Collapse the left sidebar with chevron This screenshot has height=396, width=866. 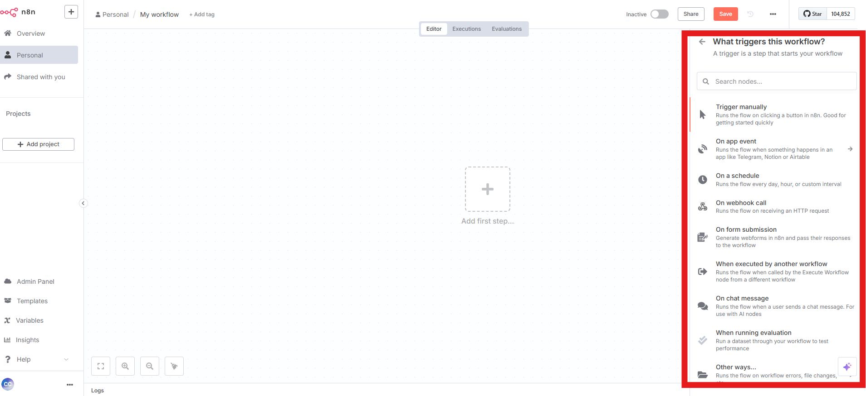click(x=83, y=203)
